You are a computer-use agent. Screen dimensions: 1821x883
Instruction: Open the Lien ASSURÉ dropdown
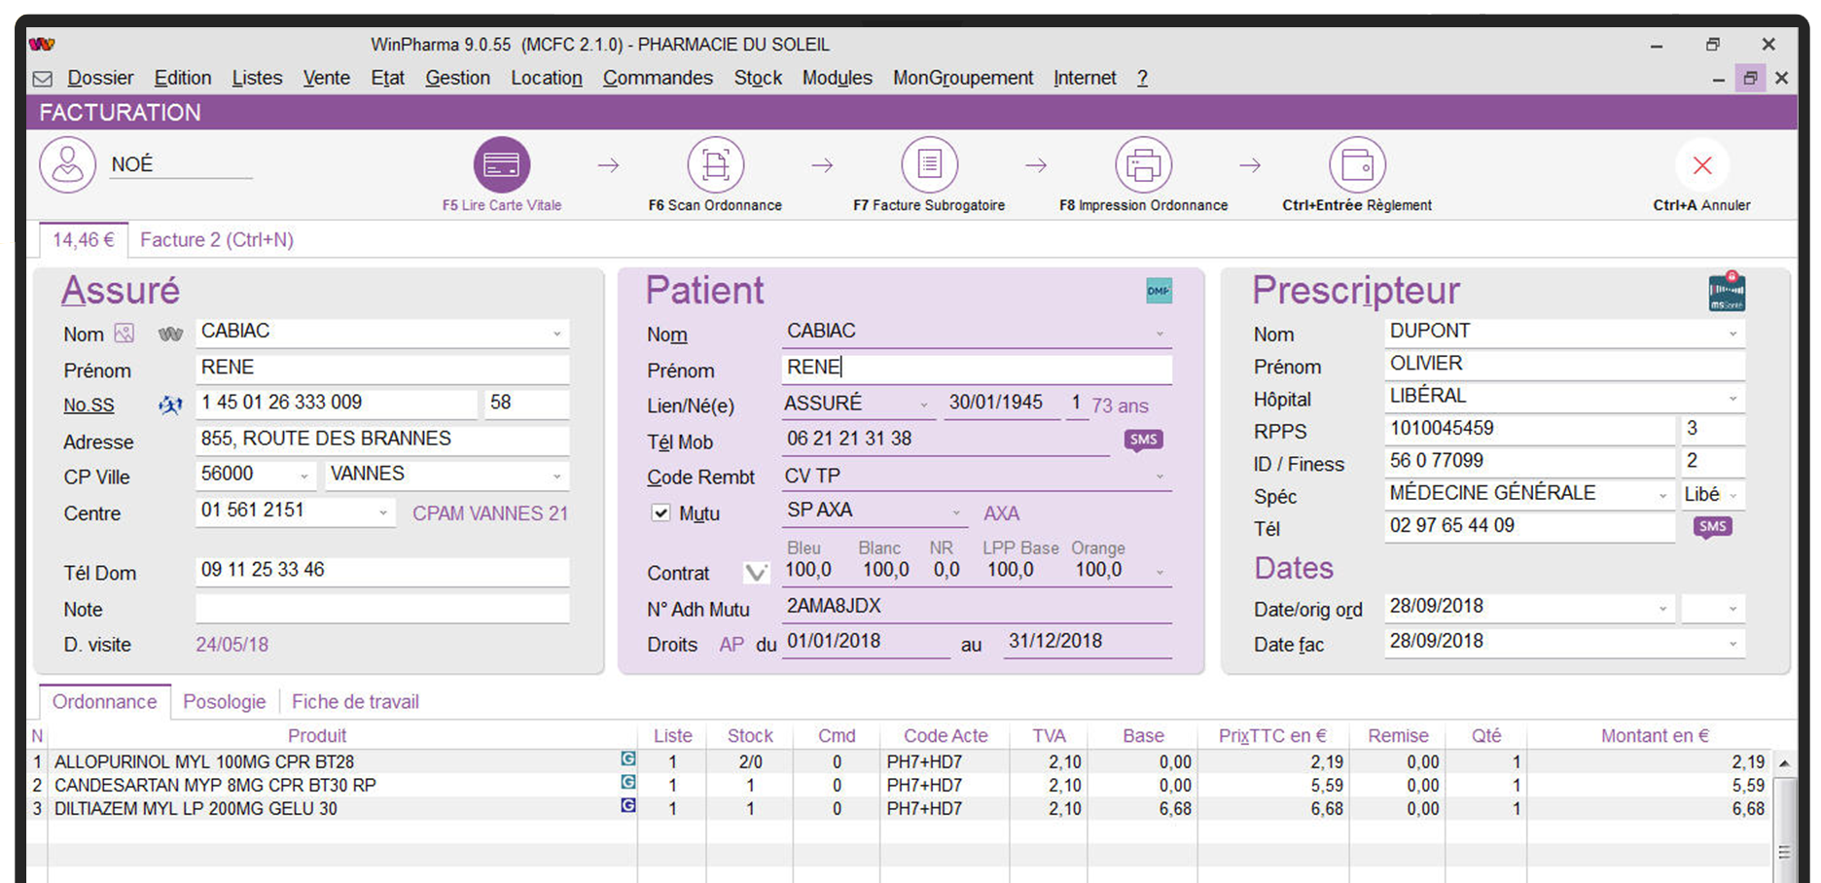[924, 405]
